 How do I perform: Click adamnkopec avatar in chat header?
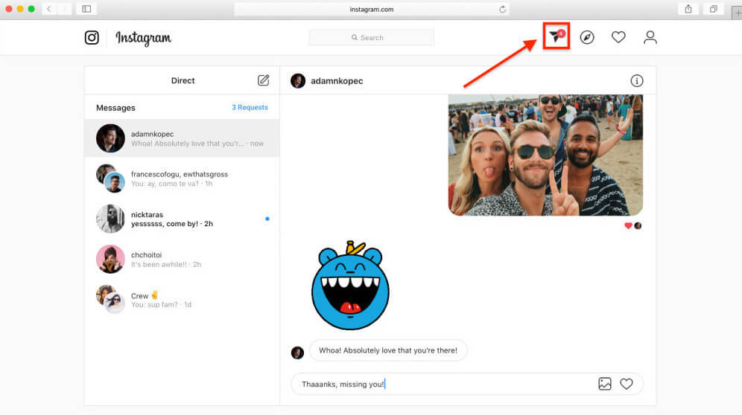pos(298,81)
